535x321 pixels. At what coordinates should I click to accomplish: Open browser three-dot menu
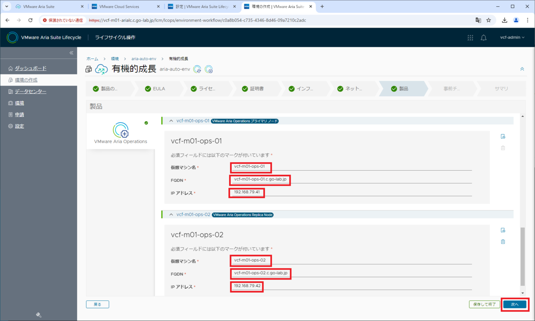click(527, 20)
